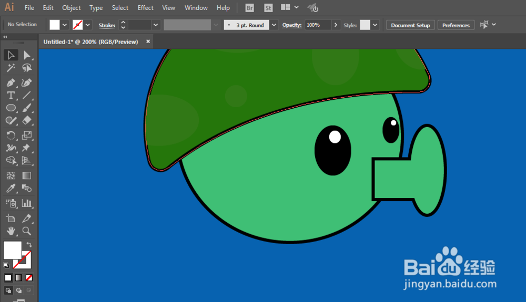
Task: Select the Selection tool (black arrow)
Action: 11,55
